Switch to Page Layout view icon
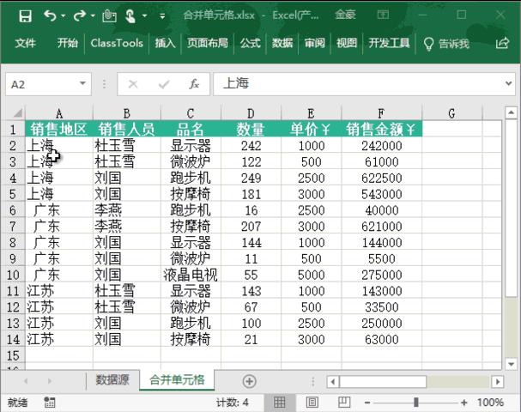 (312, 403)
